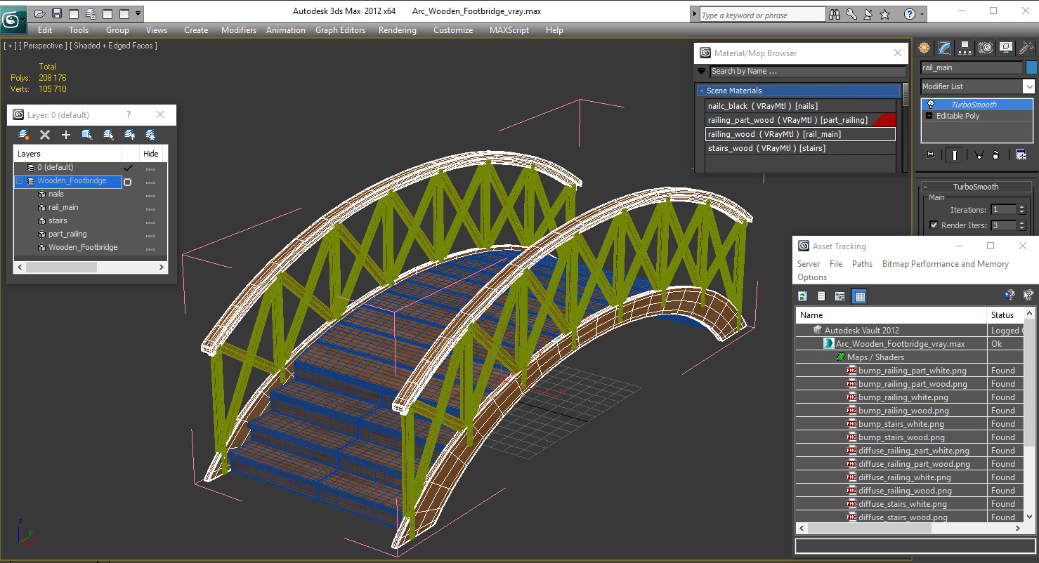1039x563 pixels.
Task: Open the Modifiers menu
Action: click(239, 30)
